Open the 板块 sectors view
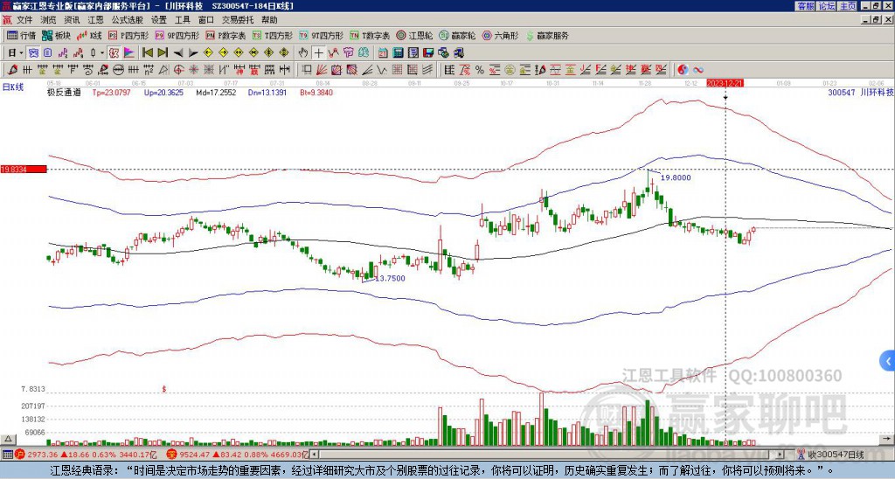 click(x=57, y=35)
